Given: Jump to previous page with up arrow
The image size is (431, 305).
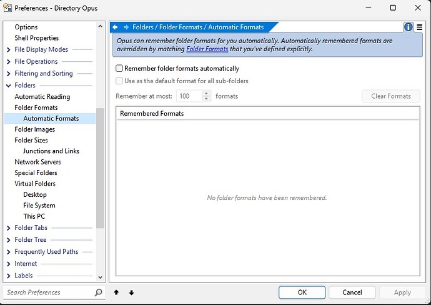Looking at the screenshot, I should click(x=116, y=292).
